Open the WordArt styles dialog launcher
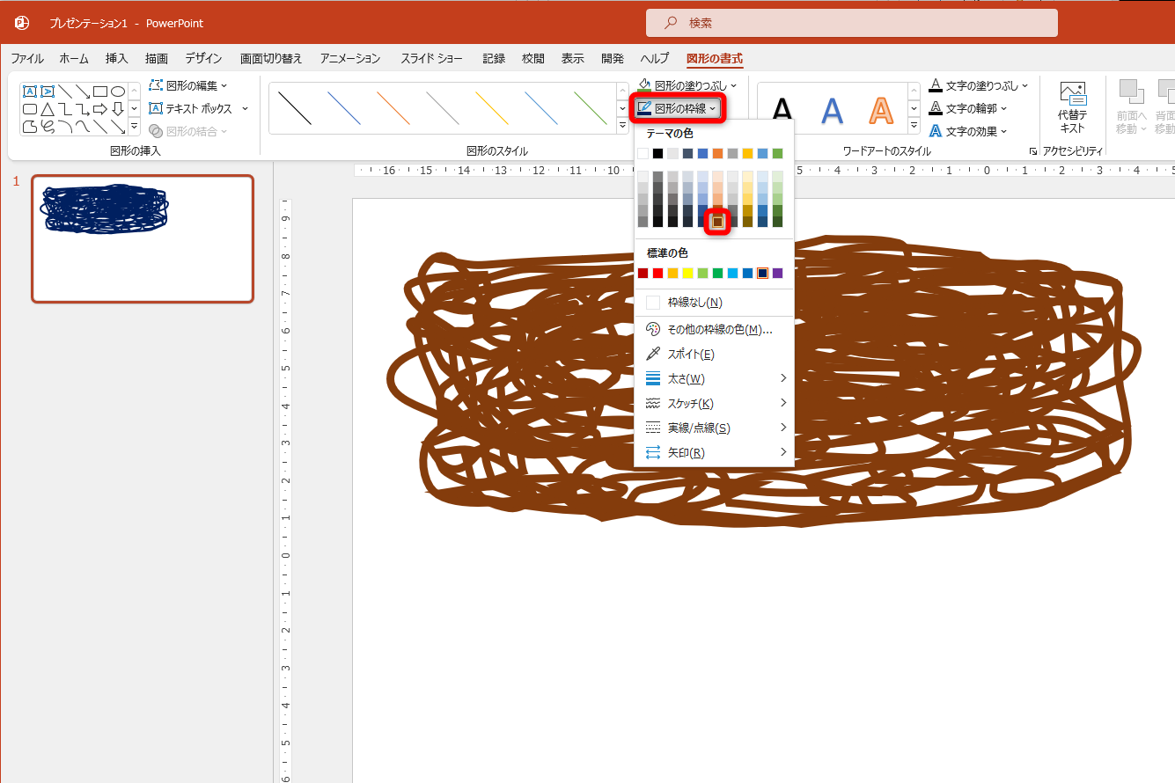The height and width of the screenshot is (783, 1175). 1032,151
